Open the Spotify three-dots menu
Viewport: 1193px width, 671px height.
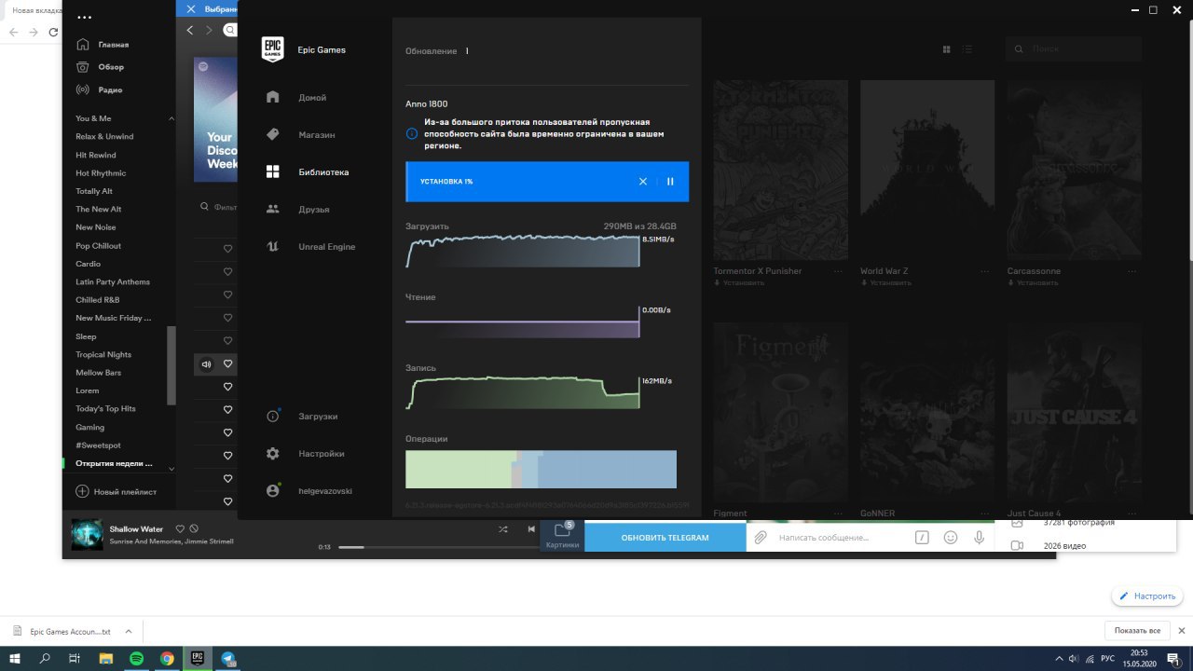[84, 18]
